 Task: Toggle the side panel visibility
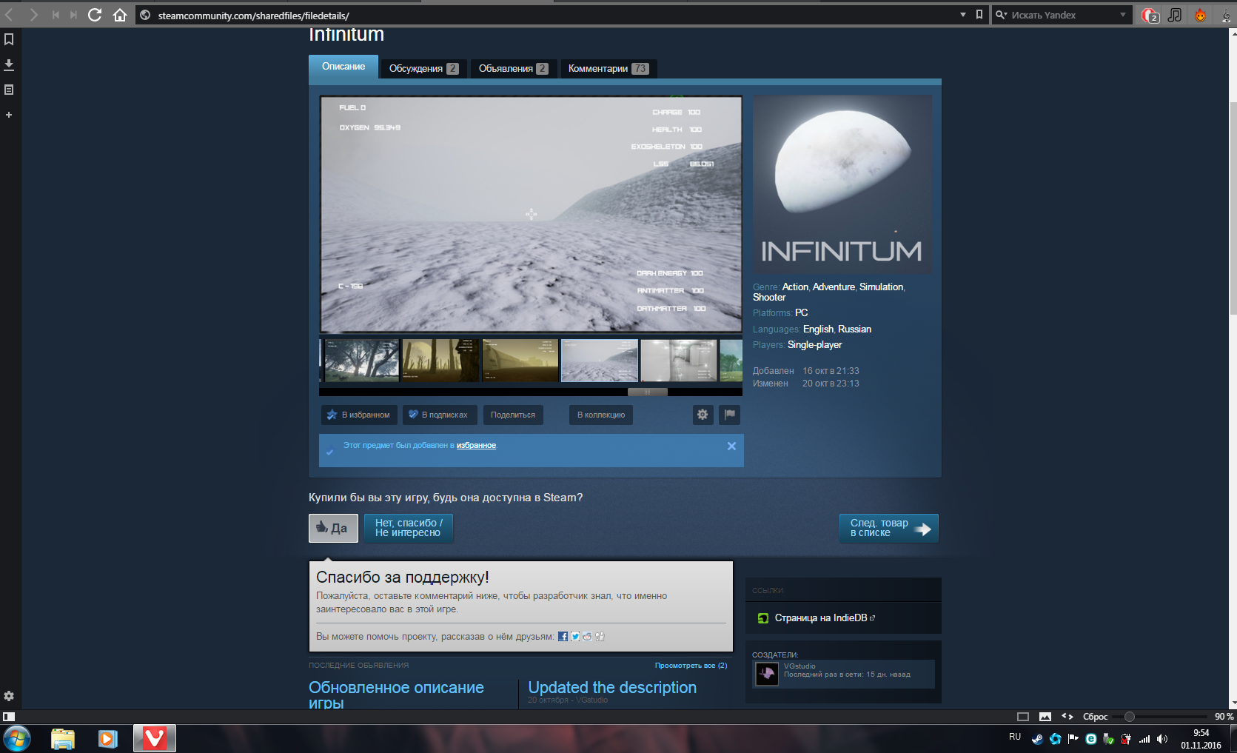pyautogui.click(x=9, y=717)
